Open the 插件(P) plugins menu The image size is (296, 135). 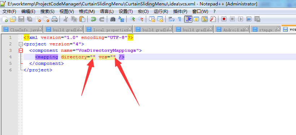(180, 12)
